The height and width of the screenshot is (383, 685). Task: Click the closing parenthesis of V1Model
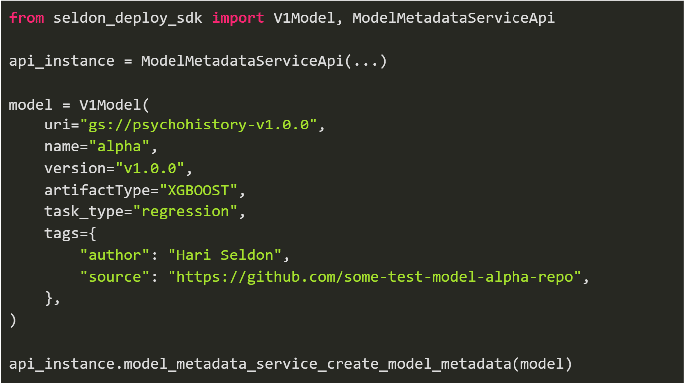13,320
